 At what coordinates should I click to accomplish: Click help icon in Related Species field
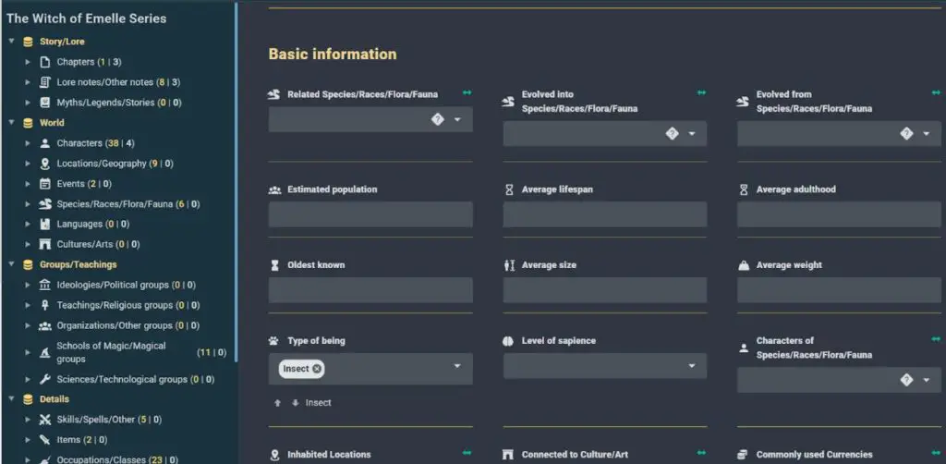(x=437, y=119)
